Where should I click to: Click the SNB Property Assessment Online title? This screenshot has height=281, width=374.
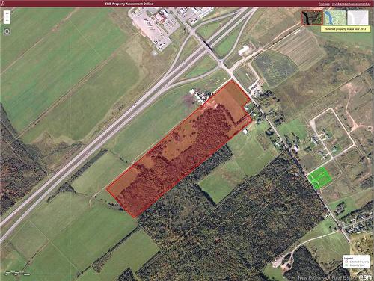pos(129,4)
